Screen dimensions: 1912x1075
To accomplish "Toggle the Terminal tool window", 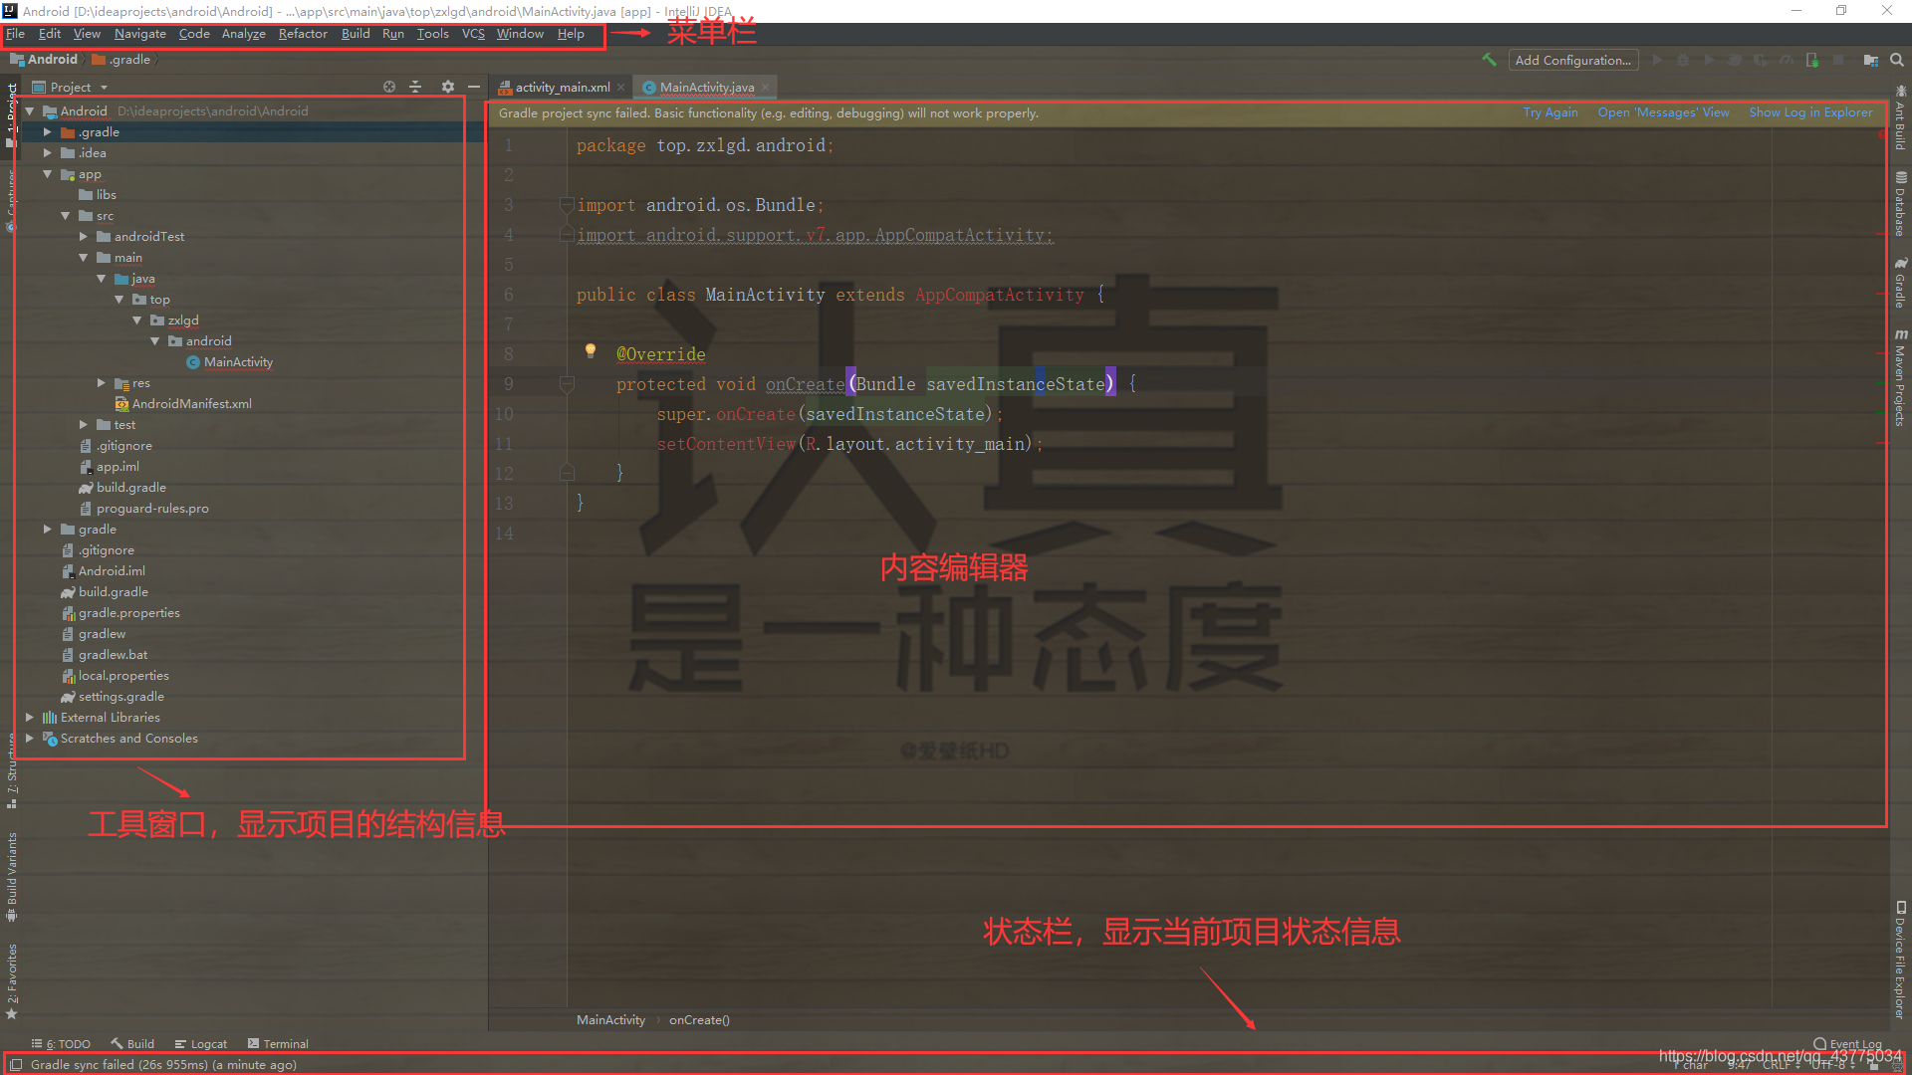I will click(x=278, y=1044).
